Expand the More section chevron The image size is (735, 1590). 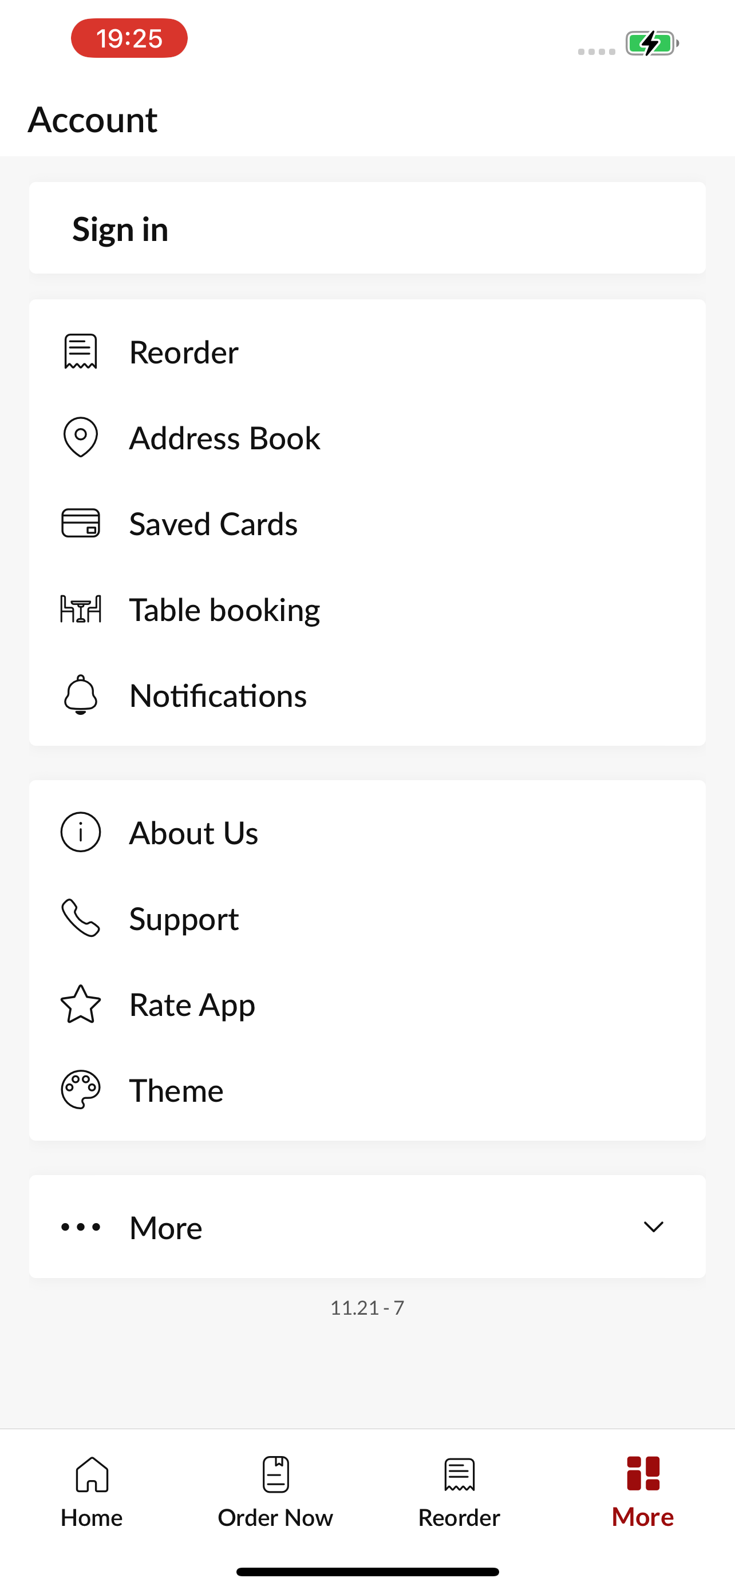tap(654, 1227)
